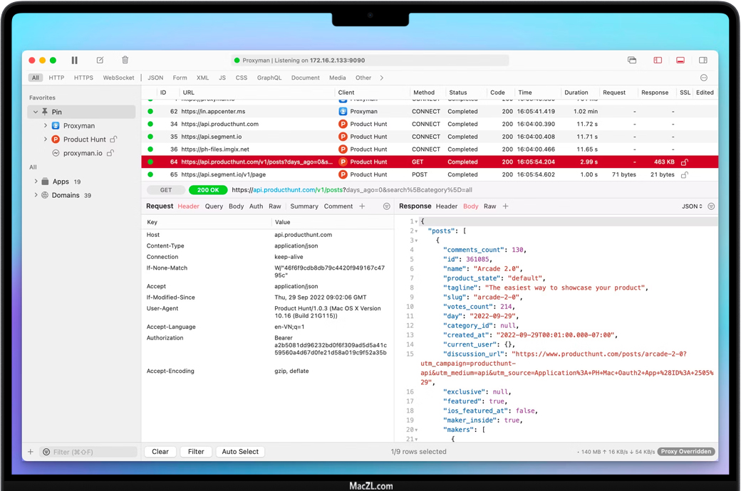
Task: Pause recording with the pause icon
Action: (74, 60)
